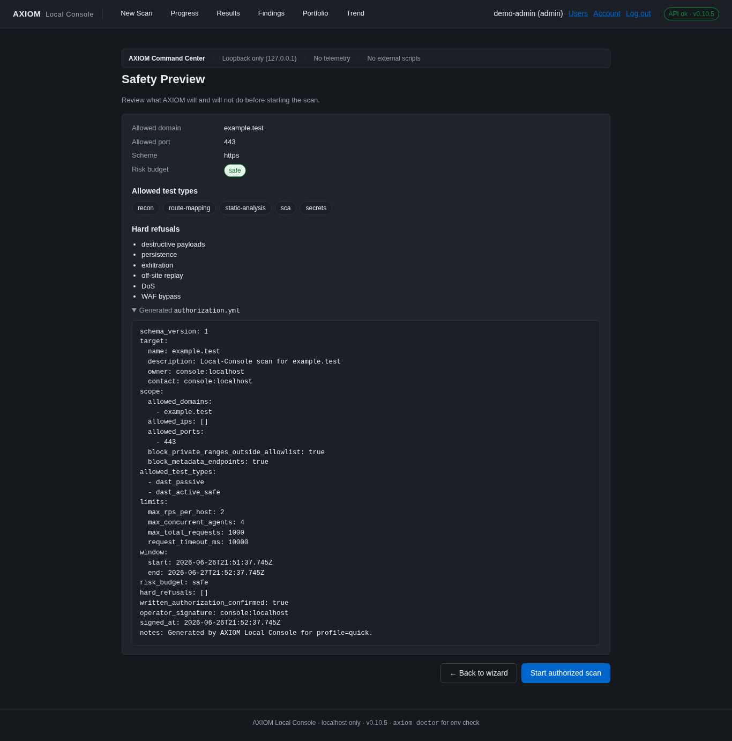Click the exfiltration refusal item

tap(157, 265)
